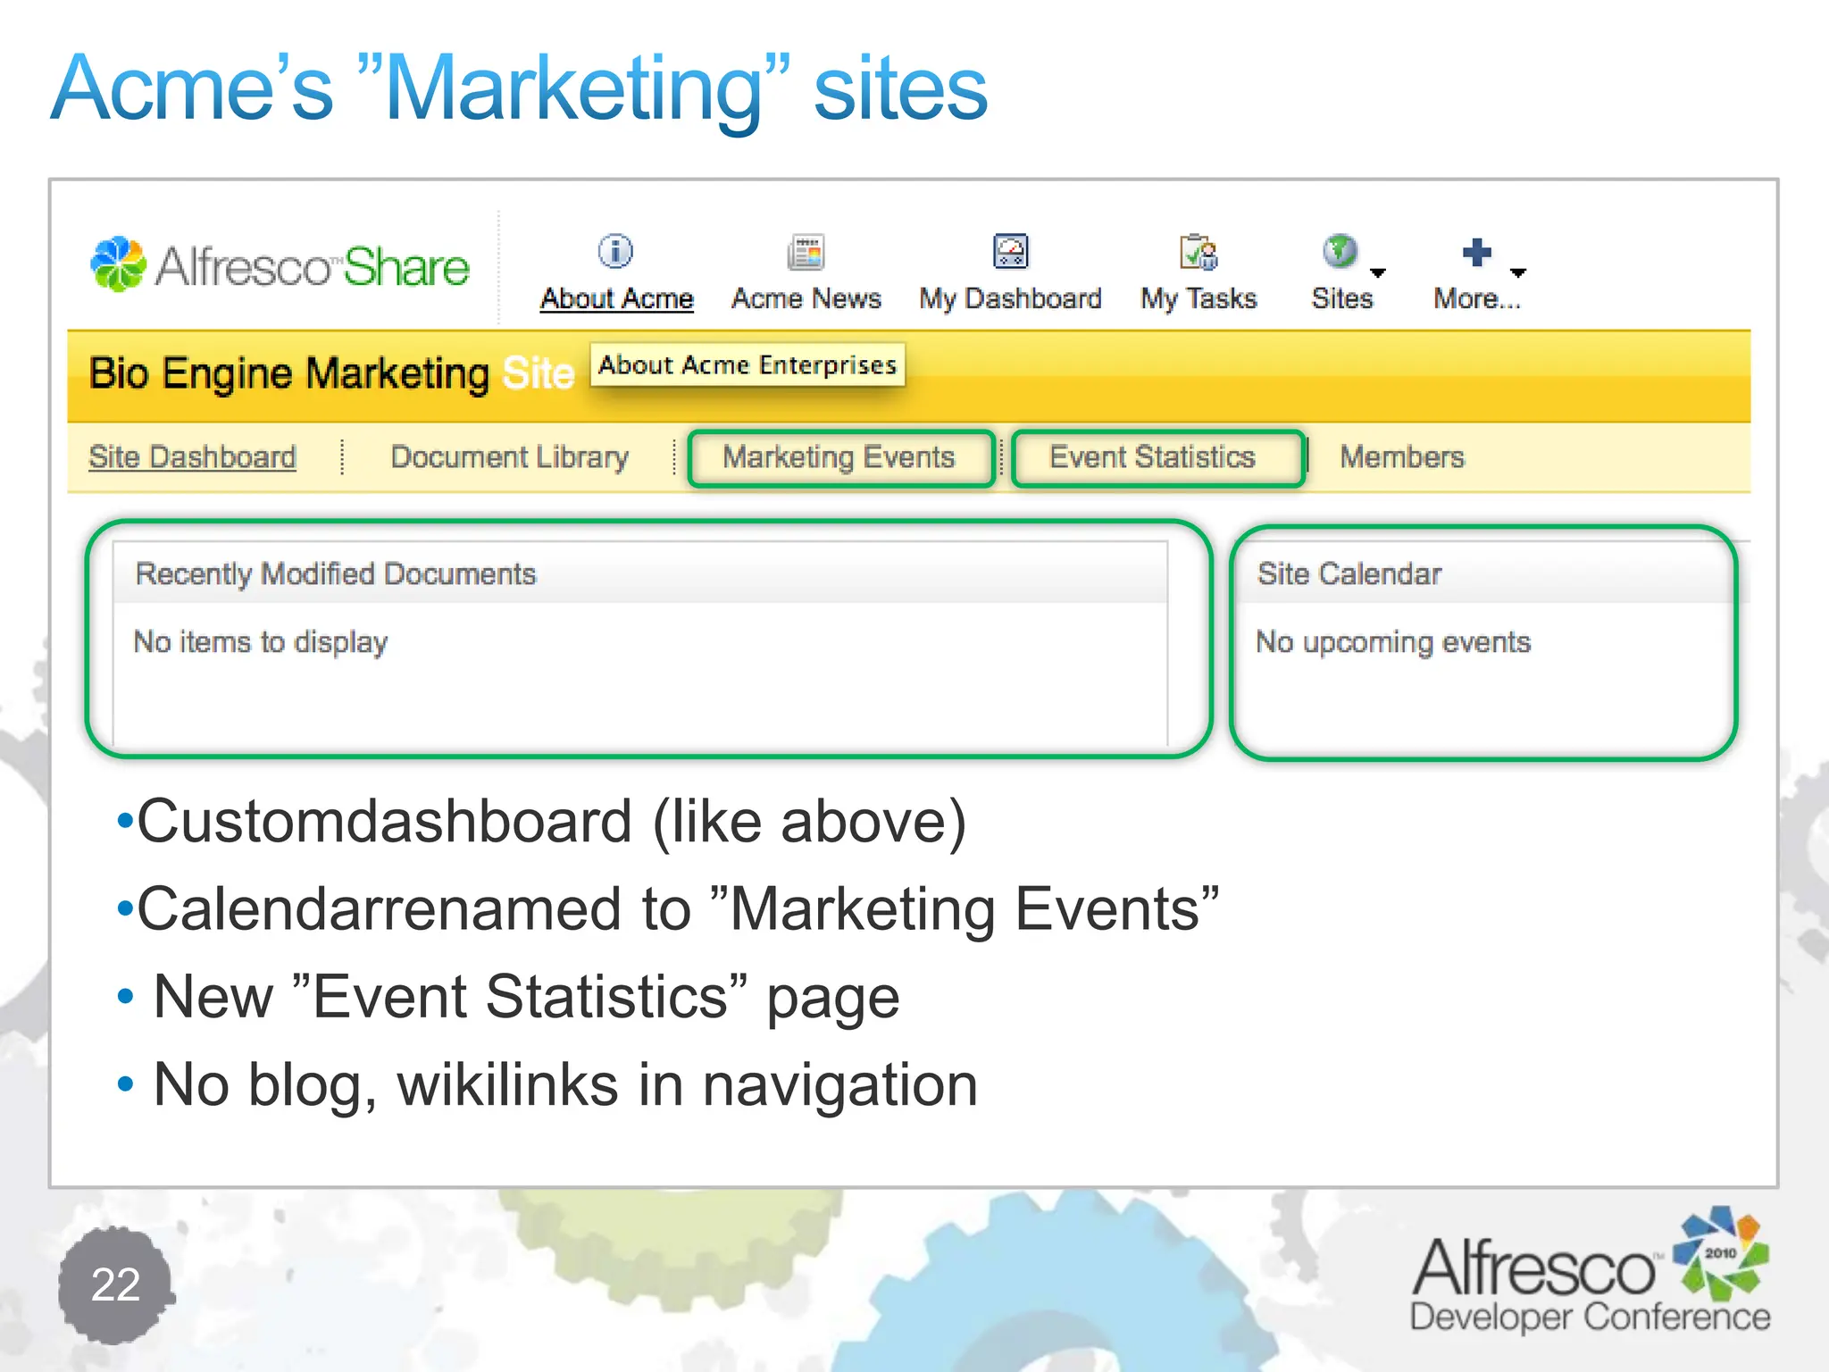Click the Alfresco Share wordmark text
1829x1372 pixels.
click(x=313, y=266)
